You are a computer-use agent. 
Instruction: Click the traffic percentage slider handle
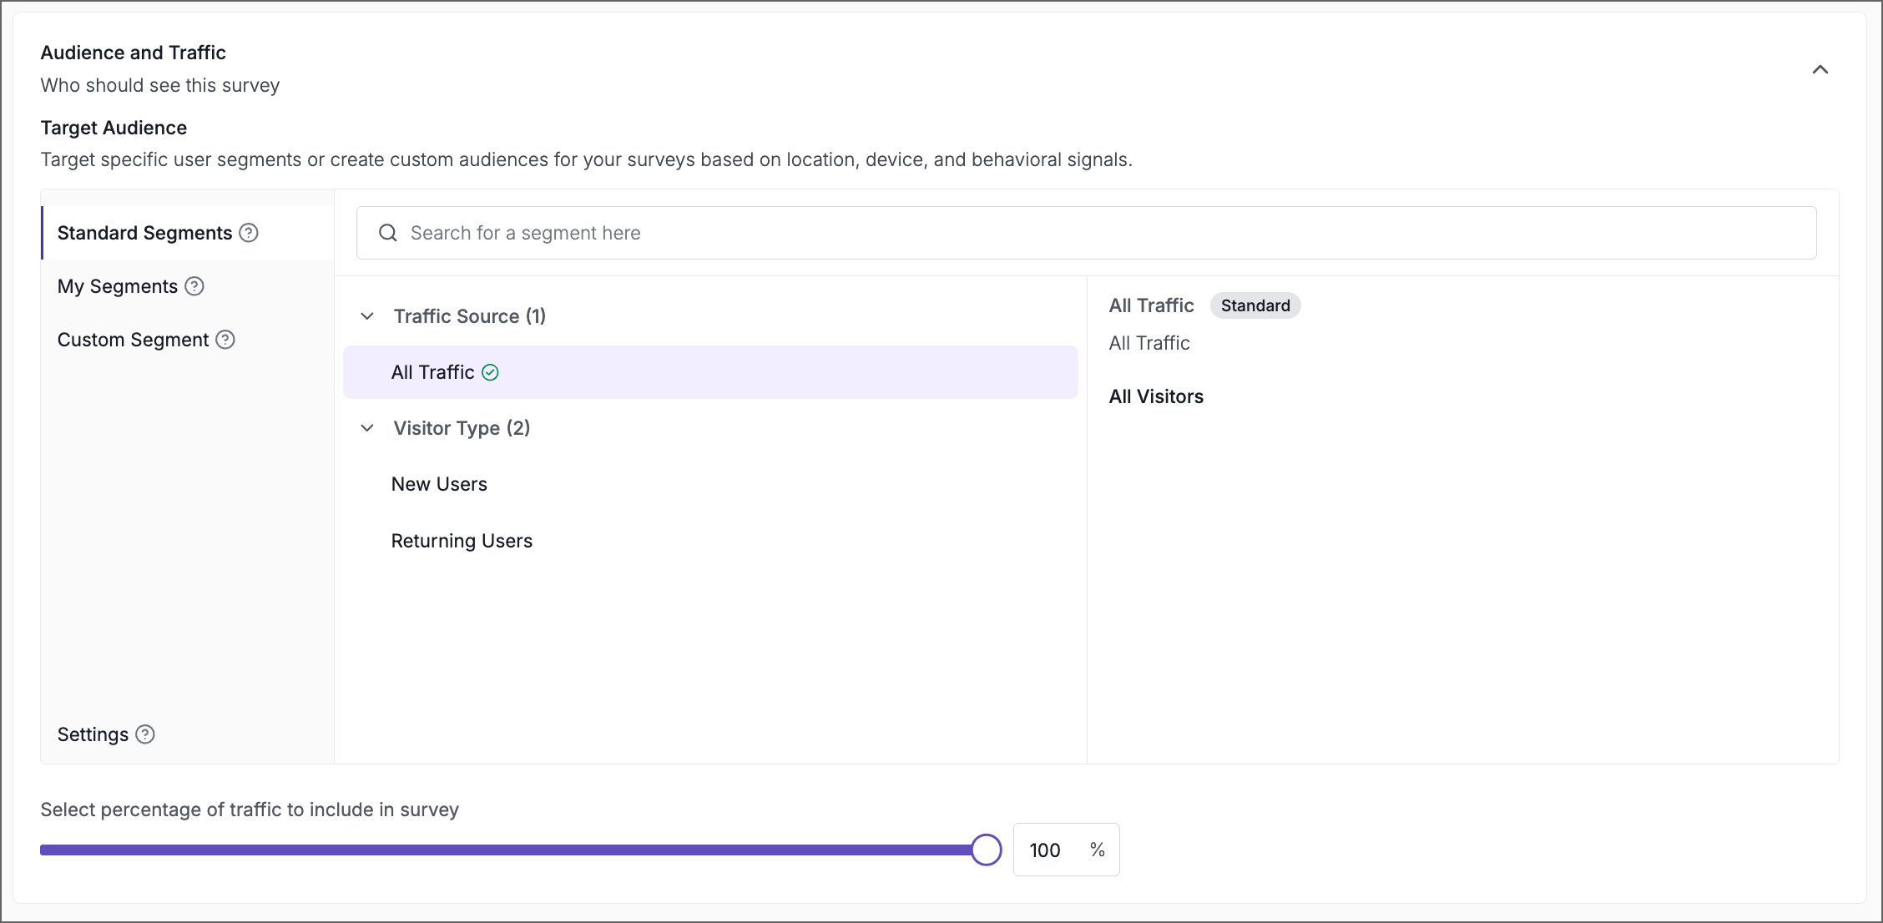987,850
